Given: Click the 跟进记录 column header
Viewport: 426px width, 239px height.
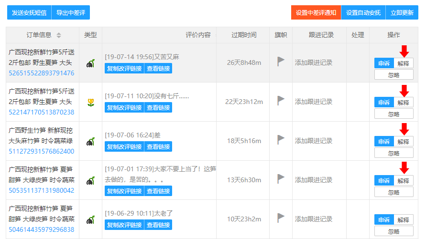Looking at the screenshot, I should pyautogui.click(x=321, y=35).
